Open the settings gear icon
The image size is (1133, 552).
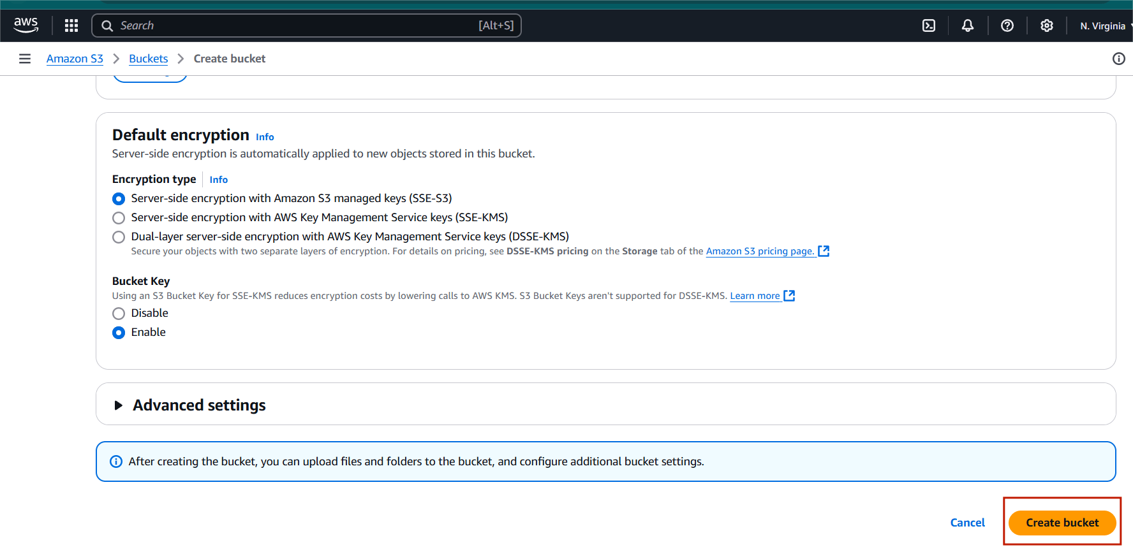(x=1047, y=25)
